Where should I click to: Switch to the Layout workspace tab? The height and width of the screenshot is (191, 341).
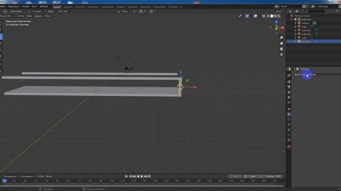pyautogui.click(x=57, y=7)
